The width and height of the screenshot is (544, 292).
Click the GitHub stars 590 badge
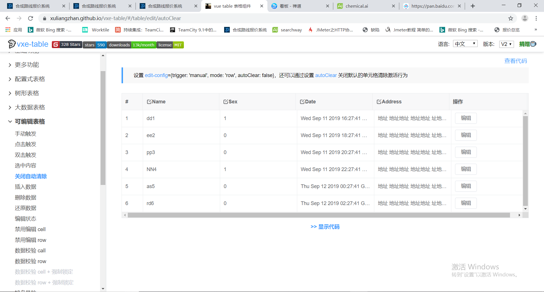[95, 45]
